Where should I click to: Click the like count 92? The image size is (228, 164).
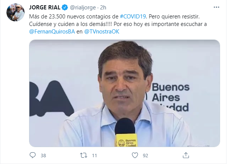pos(145,156)
